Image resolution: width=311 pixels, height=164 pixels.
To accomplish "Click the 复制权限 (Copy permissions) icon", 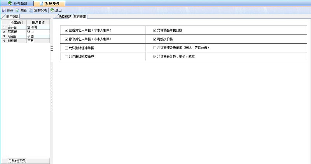I will tap(31, 10).
